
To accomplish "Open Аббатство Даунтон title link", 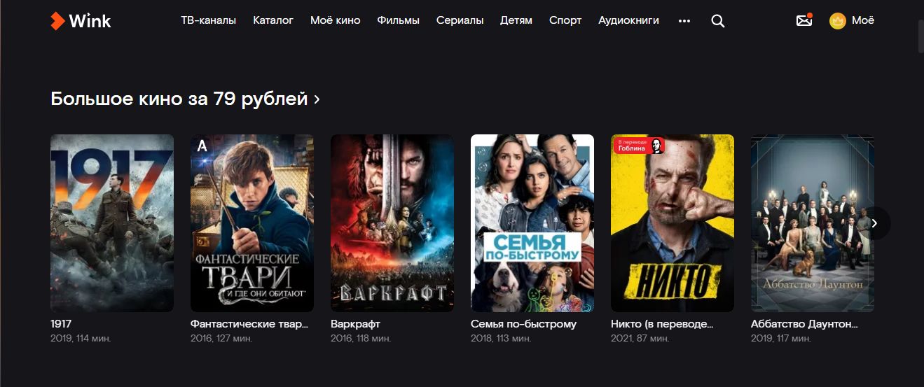I will click(x=804, y=324).
